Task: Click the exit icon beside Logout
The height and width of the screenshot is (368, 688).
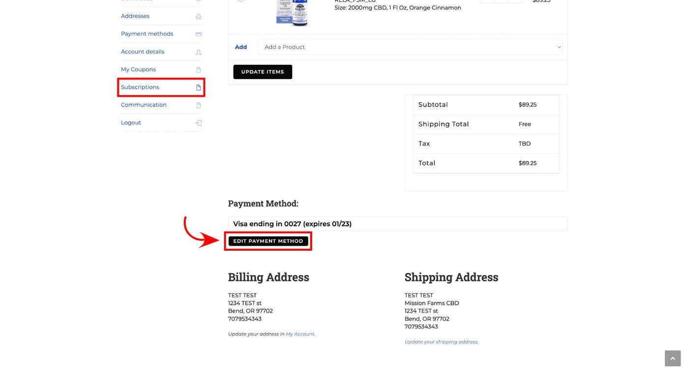Action: click(x=199, y=123)
